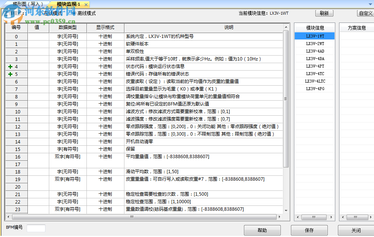Select the highlighted LX3V-1WT module entry
The height and width of the screenshot is (237, 374).
pyautogui.click(x=315, y=36)
